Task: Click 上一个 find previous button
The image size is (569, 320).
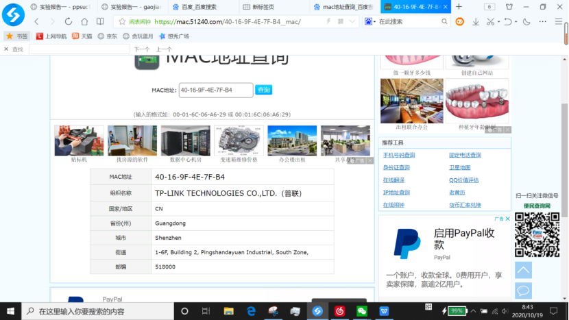Action: coord(164,49)
